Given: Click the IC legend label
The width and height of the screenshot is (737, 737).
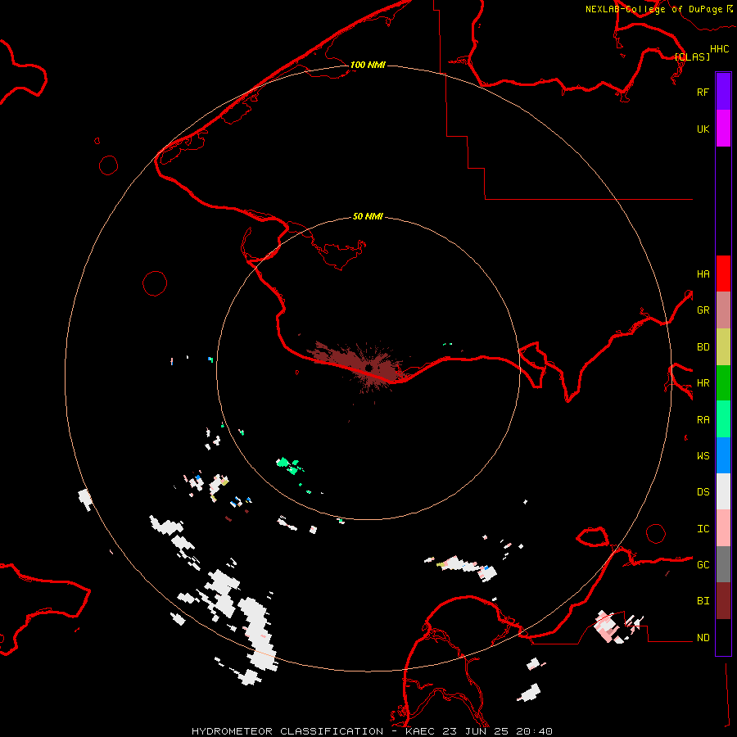Looking at the screenshot, I should pos(703,529).
